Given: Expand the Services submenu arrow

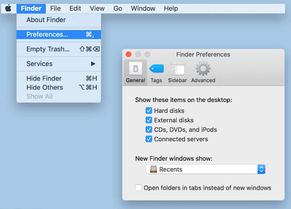Looking at the screenshot, I should coord(93,64).
